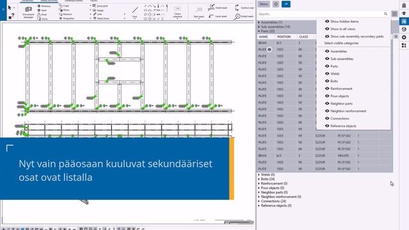Switch to the VIEWS ribbon tab
Viewport: 409px width, 230px height.
pyautogui.click(x=94, y=1)
